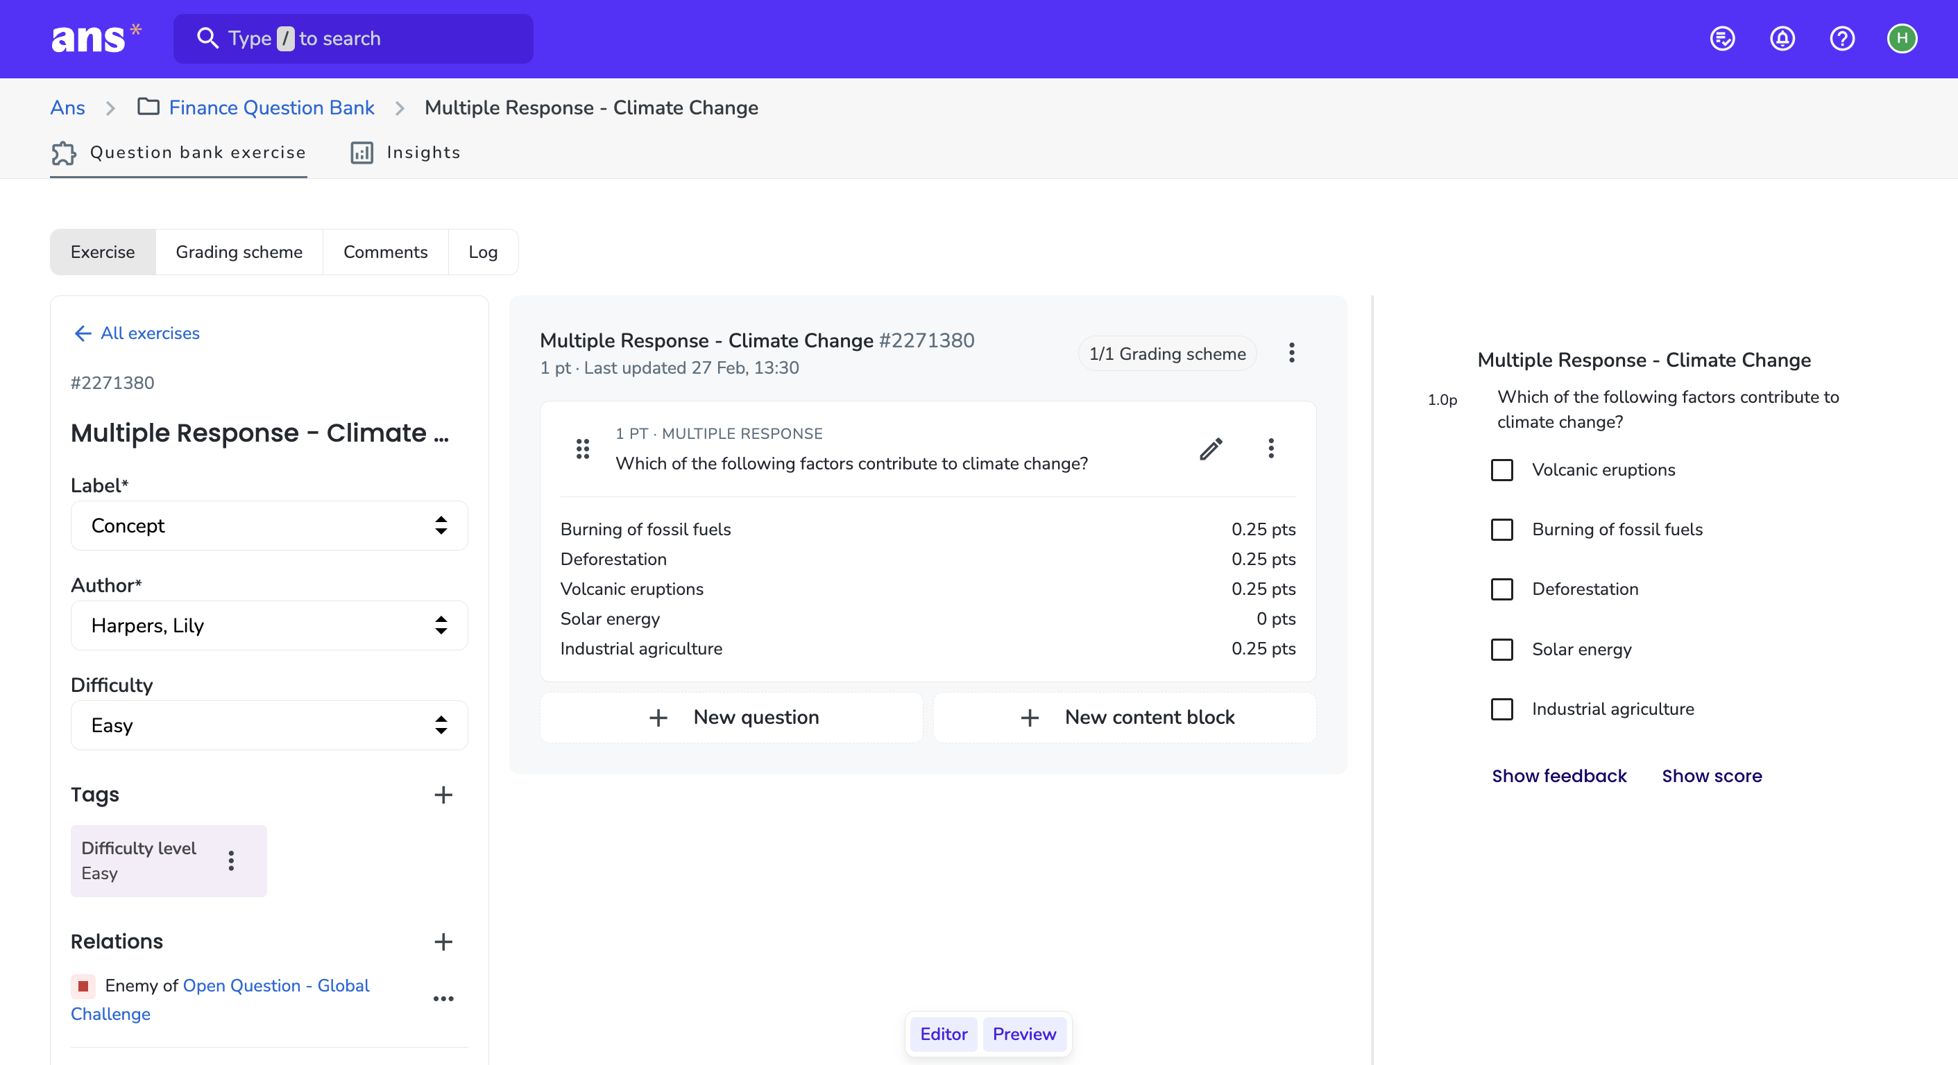Check the Industrial agriculture checkbox

click(x=1502, y=709)
